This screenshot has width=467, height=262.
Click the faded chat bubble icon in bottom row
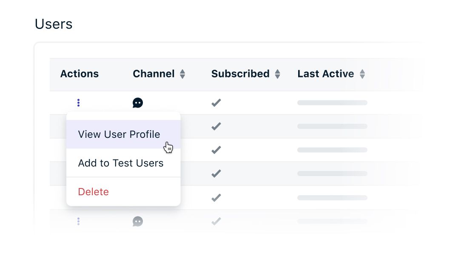point(138,221)
